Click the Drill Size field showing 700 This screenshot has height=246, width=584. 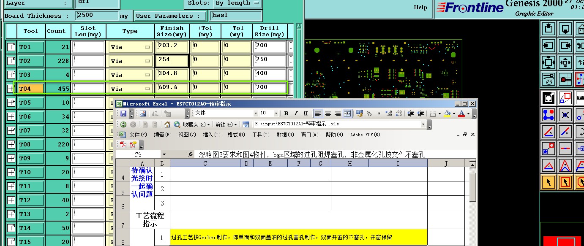coord(270,88)
